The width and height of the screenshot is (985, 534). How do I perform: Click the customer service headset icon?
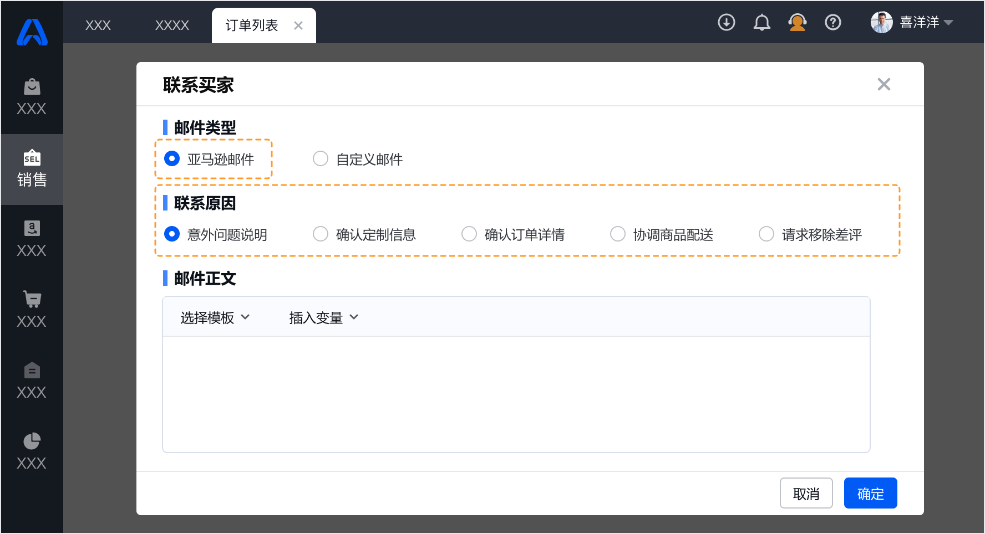click(798, 22)
